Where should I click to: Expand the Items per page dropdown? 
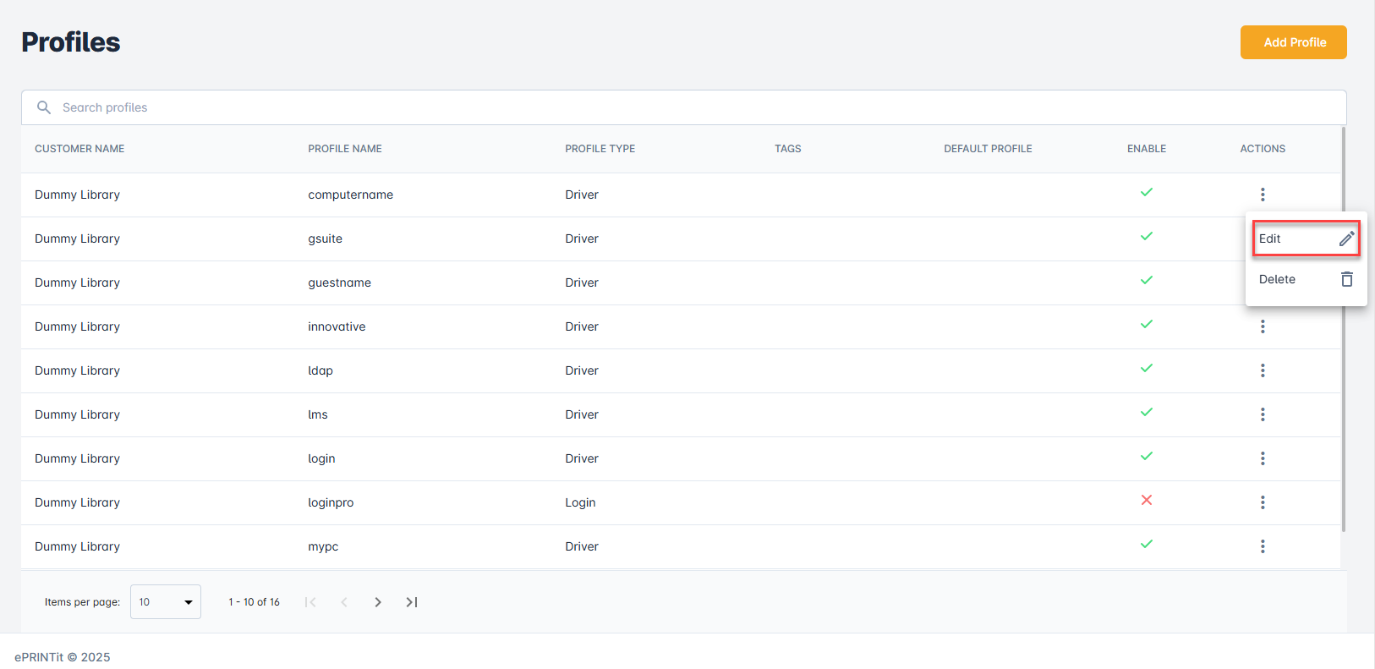[x=166, y=602]
